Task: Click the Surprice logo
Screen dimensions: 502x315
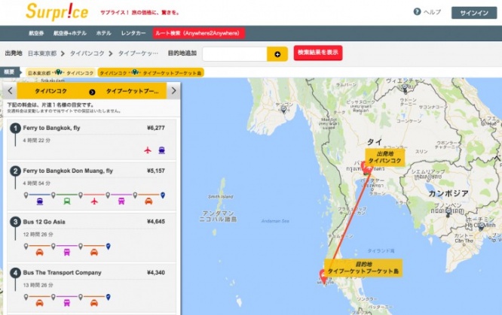Action: [x=57, y=12]
